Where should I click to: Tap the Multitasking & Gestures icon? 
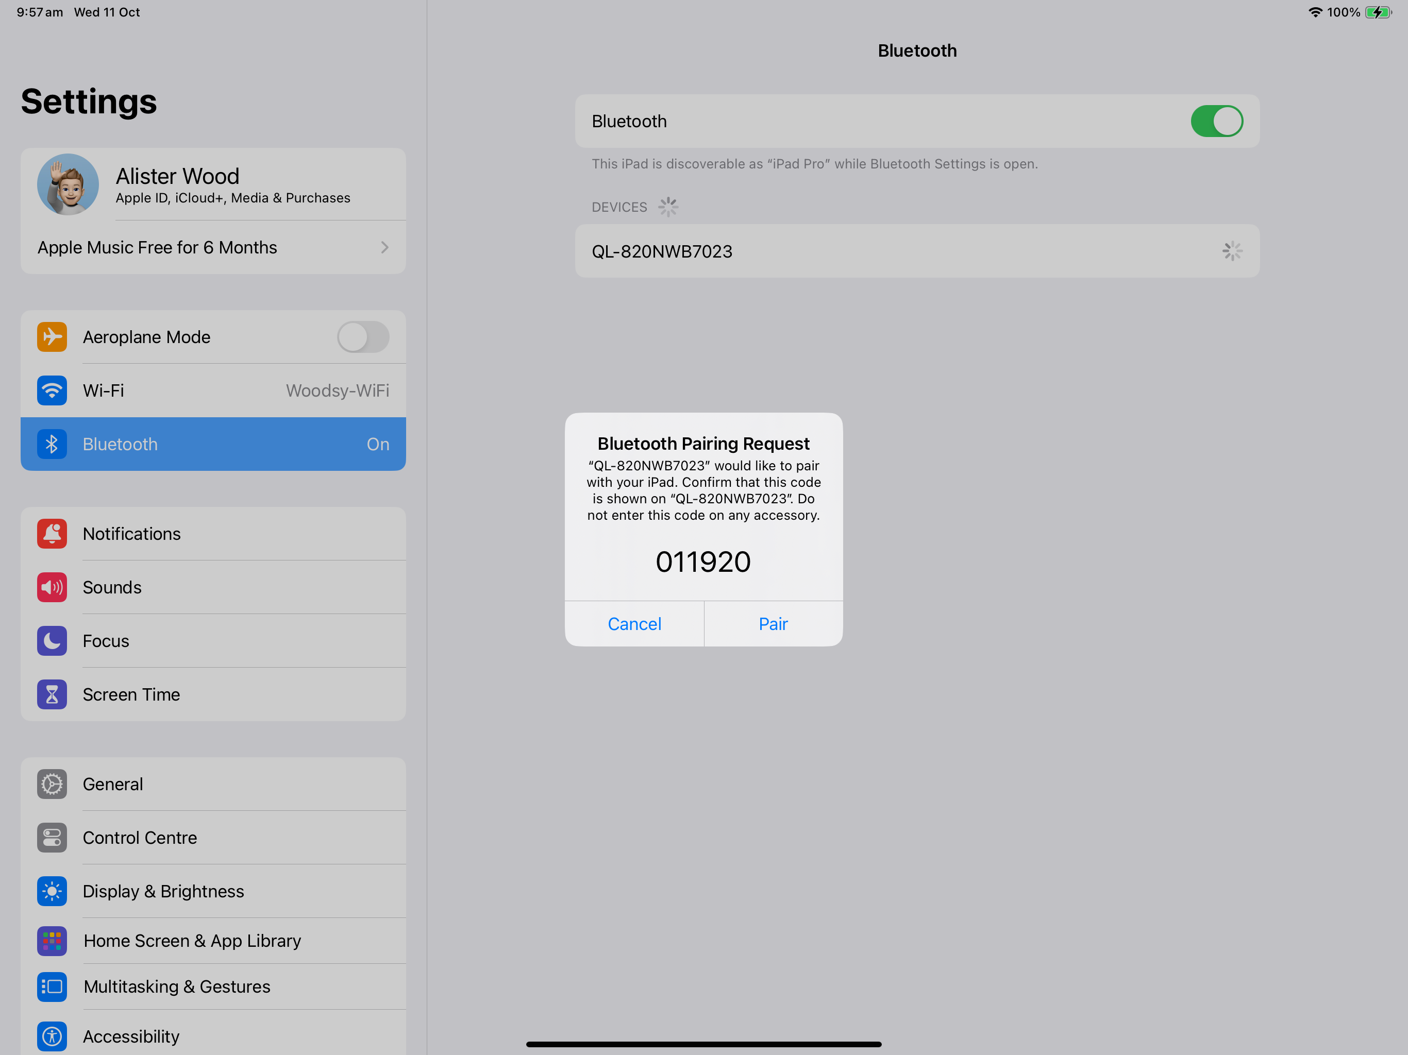52,986
